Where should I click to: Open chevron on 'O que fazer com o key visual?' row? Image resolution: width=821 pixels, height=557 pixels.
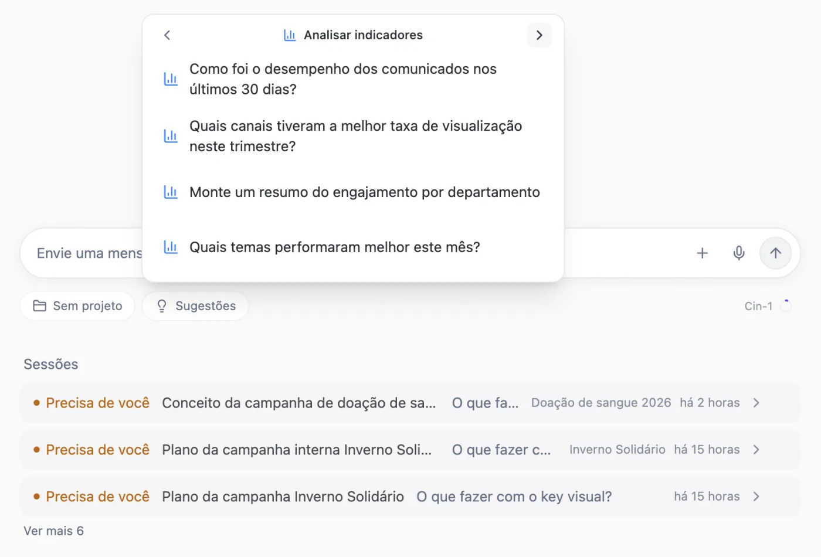pyautogui.click(x=756, y=497)
